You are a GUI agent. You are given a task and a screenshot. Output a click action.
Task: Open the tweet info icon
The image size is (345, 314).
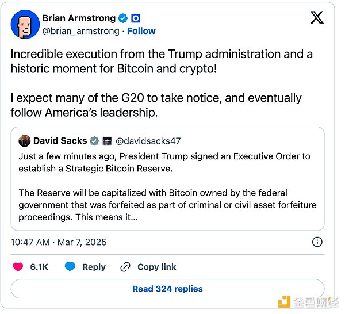coord(317,242)
